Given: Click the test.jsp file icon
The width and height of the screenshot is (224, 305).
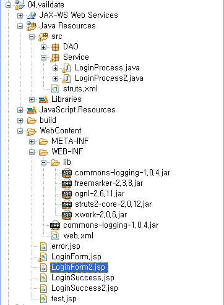Looking at the screenshot, I should 43,299.
